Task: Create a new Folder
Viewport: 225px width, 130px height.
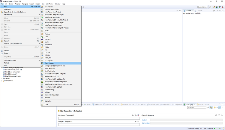Action: point(61,47)
